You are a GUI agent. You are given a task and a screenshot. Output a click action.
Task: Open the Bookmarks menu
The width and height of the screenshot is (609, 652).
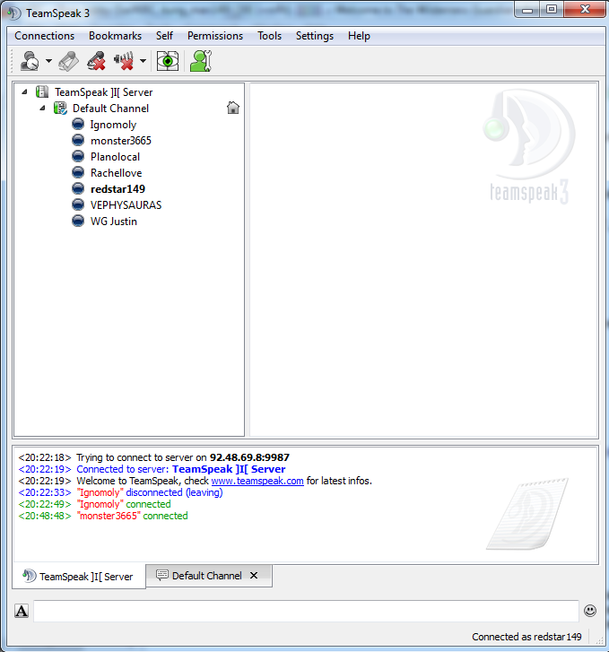[115, 36]
